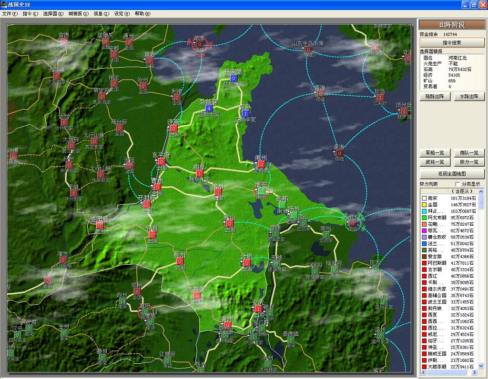Open the 城情报 menu

pos(78,14)
